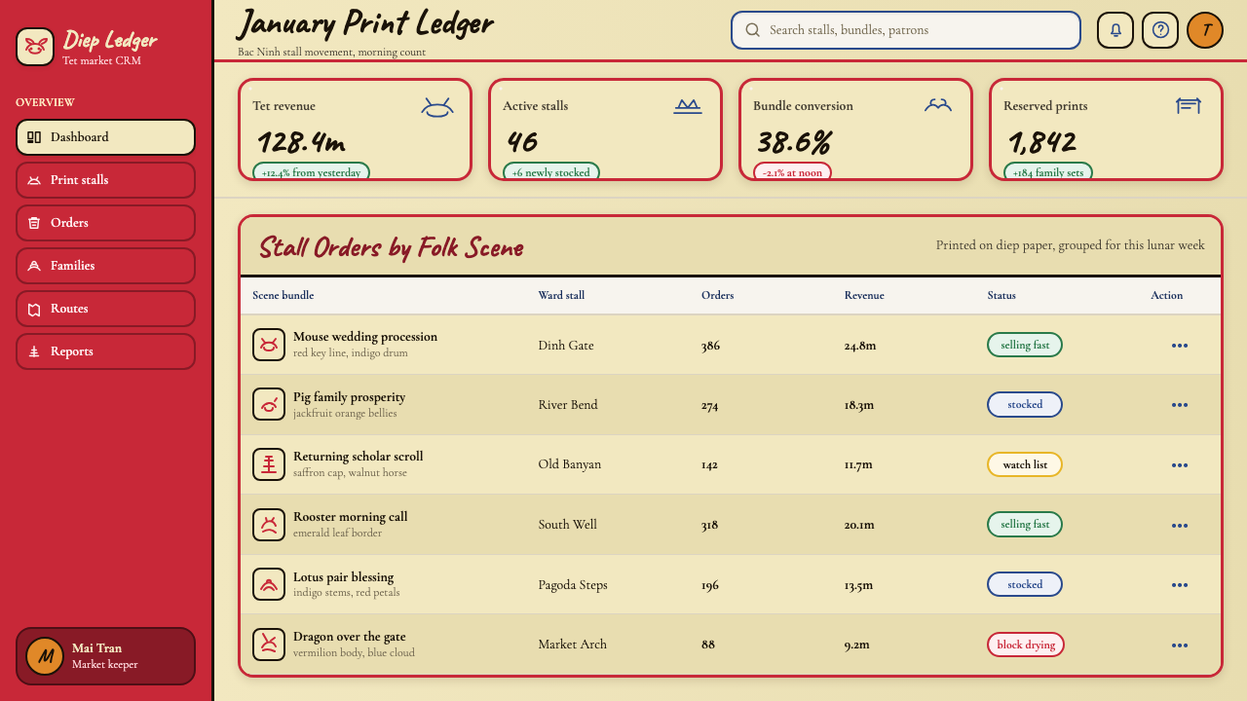The height and width of the screenshot is (701, 1247).
Task: Click the Pig family prosperity scene icon
Action: coord(269,404)
